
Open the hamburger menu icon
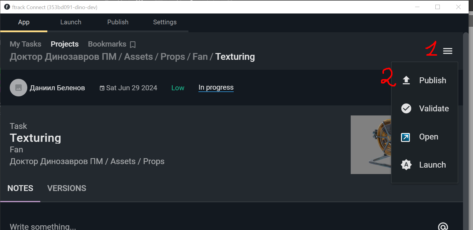point(447,51)
